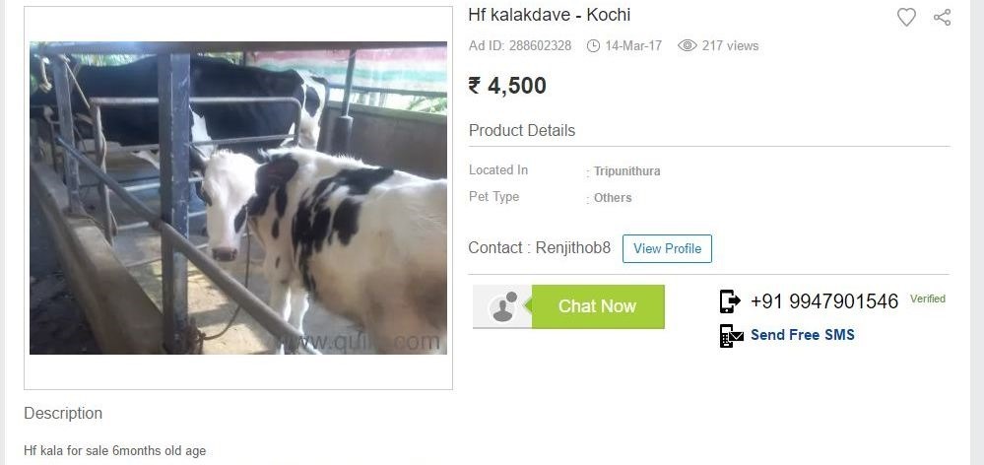
Task: Click the Product Details heading
Action: point(522,130)
